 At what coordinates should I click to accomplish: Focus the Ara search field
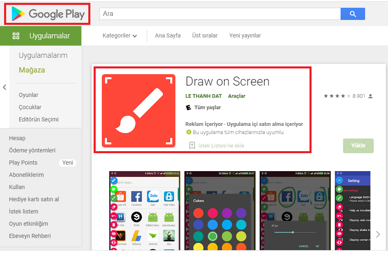click(x=220, y=14)
